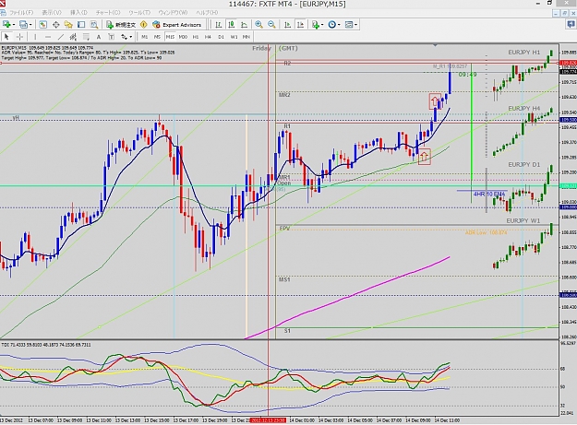Image resolution: width=577 pixels, height=425 pixels.
Task: Select the text label tool
Action: click(111, 37)
